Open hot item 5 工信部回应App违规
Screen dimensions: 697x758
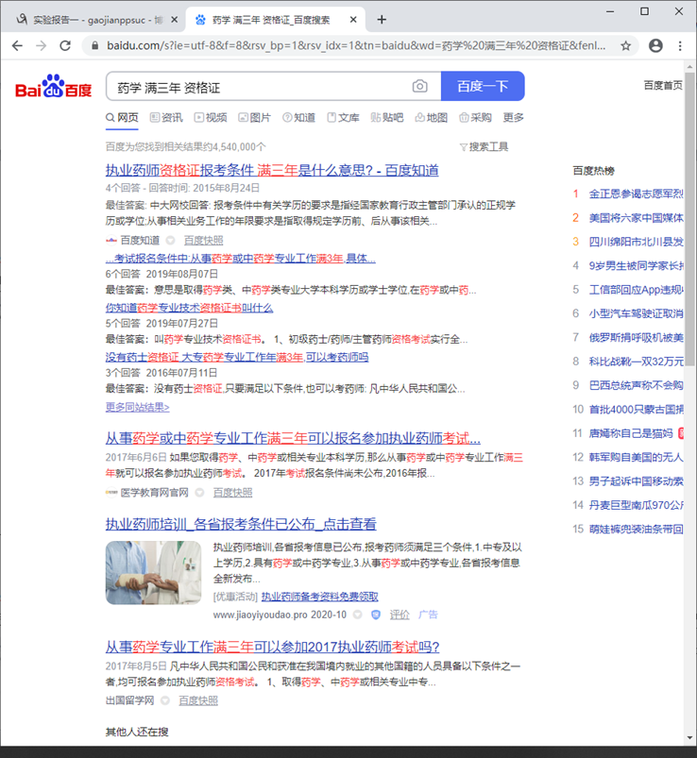click(636, 290)
